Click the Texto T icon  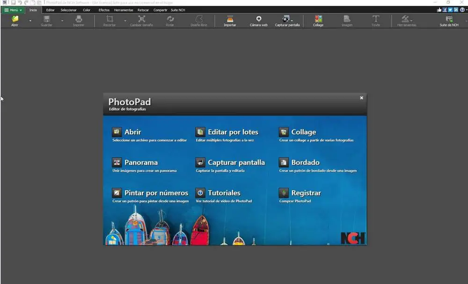click(x=376, y=19)
